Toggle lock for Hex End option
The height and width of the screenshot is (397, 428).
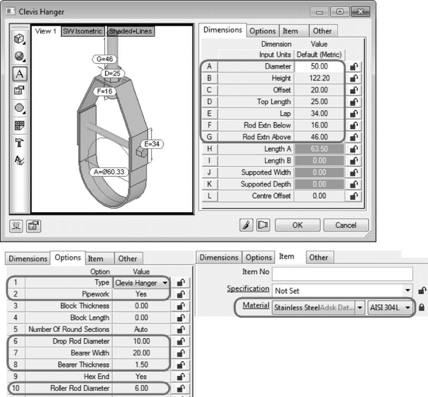[181, 377]
